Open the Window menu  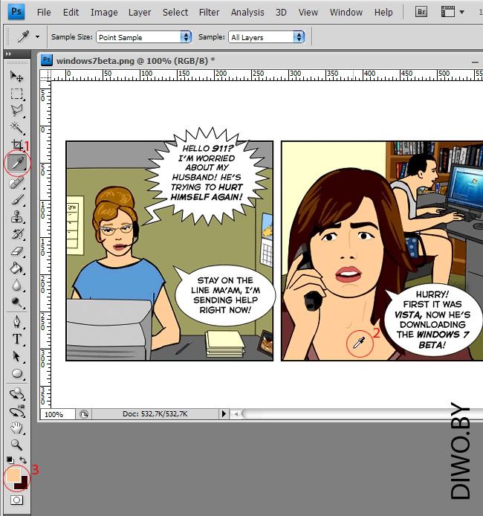[346, 12]
